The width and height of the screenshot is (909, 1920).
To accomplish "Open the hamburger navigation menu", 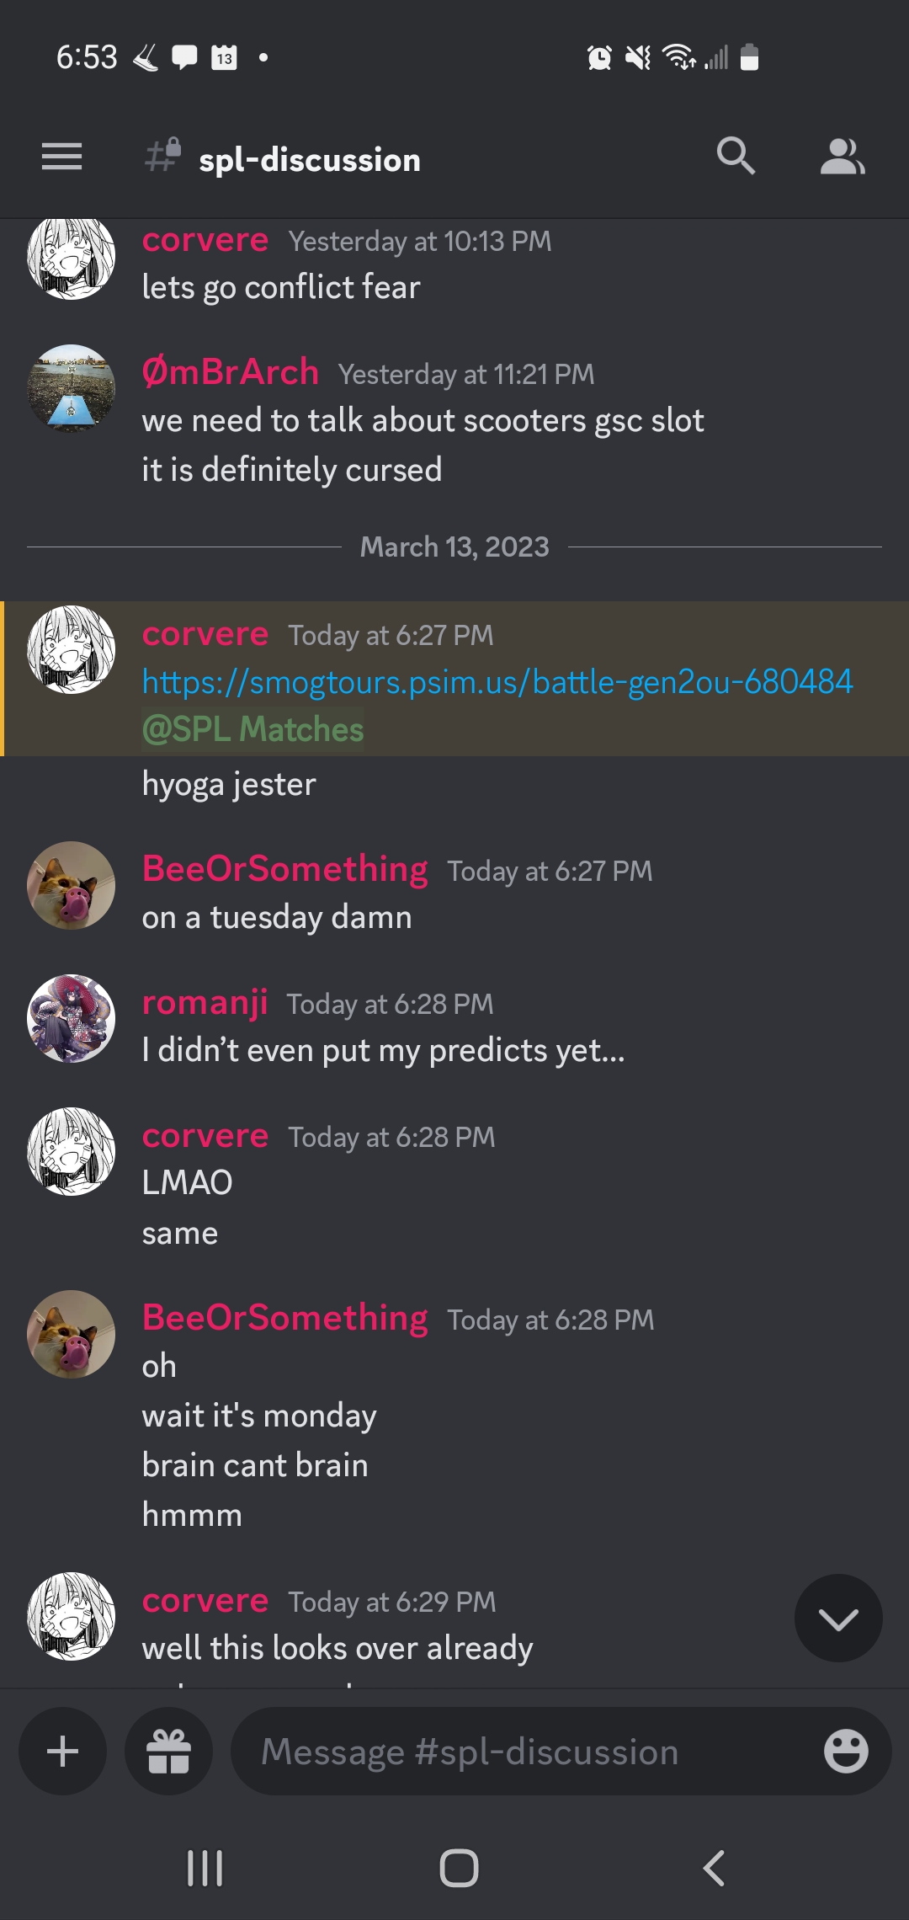I will pyautogui.click(x=62, y=157).
